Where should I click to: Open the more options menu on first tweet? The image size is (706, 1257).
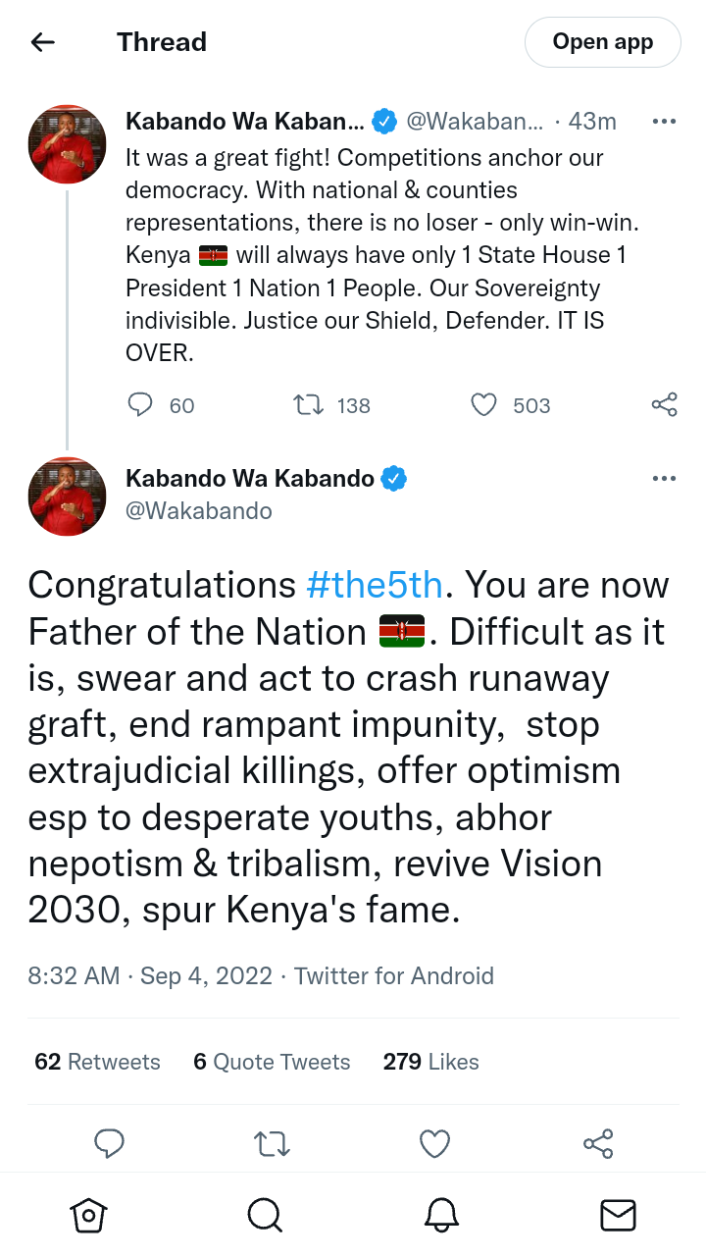point(664,122)
